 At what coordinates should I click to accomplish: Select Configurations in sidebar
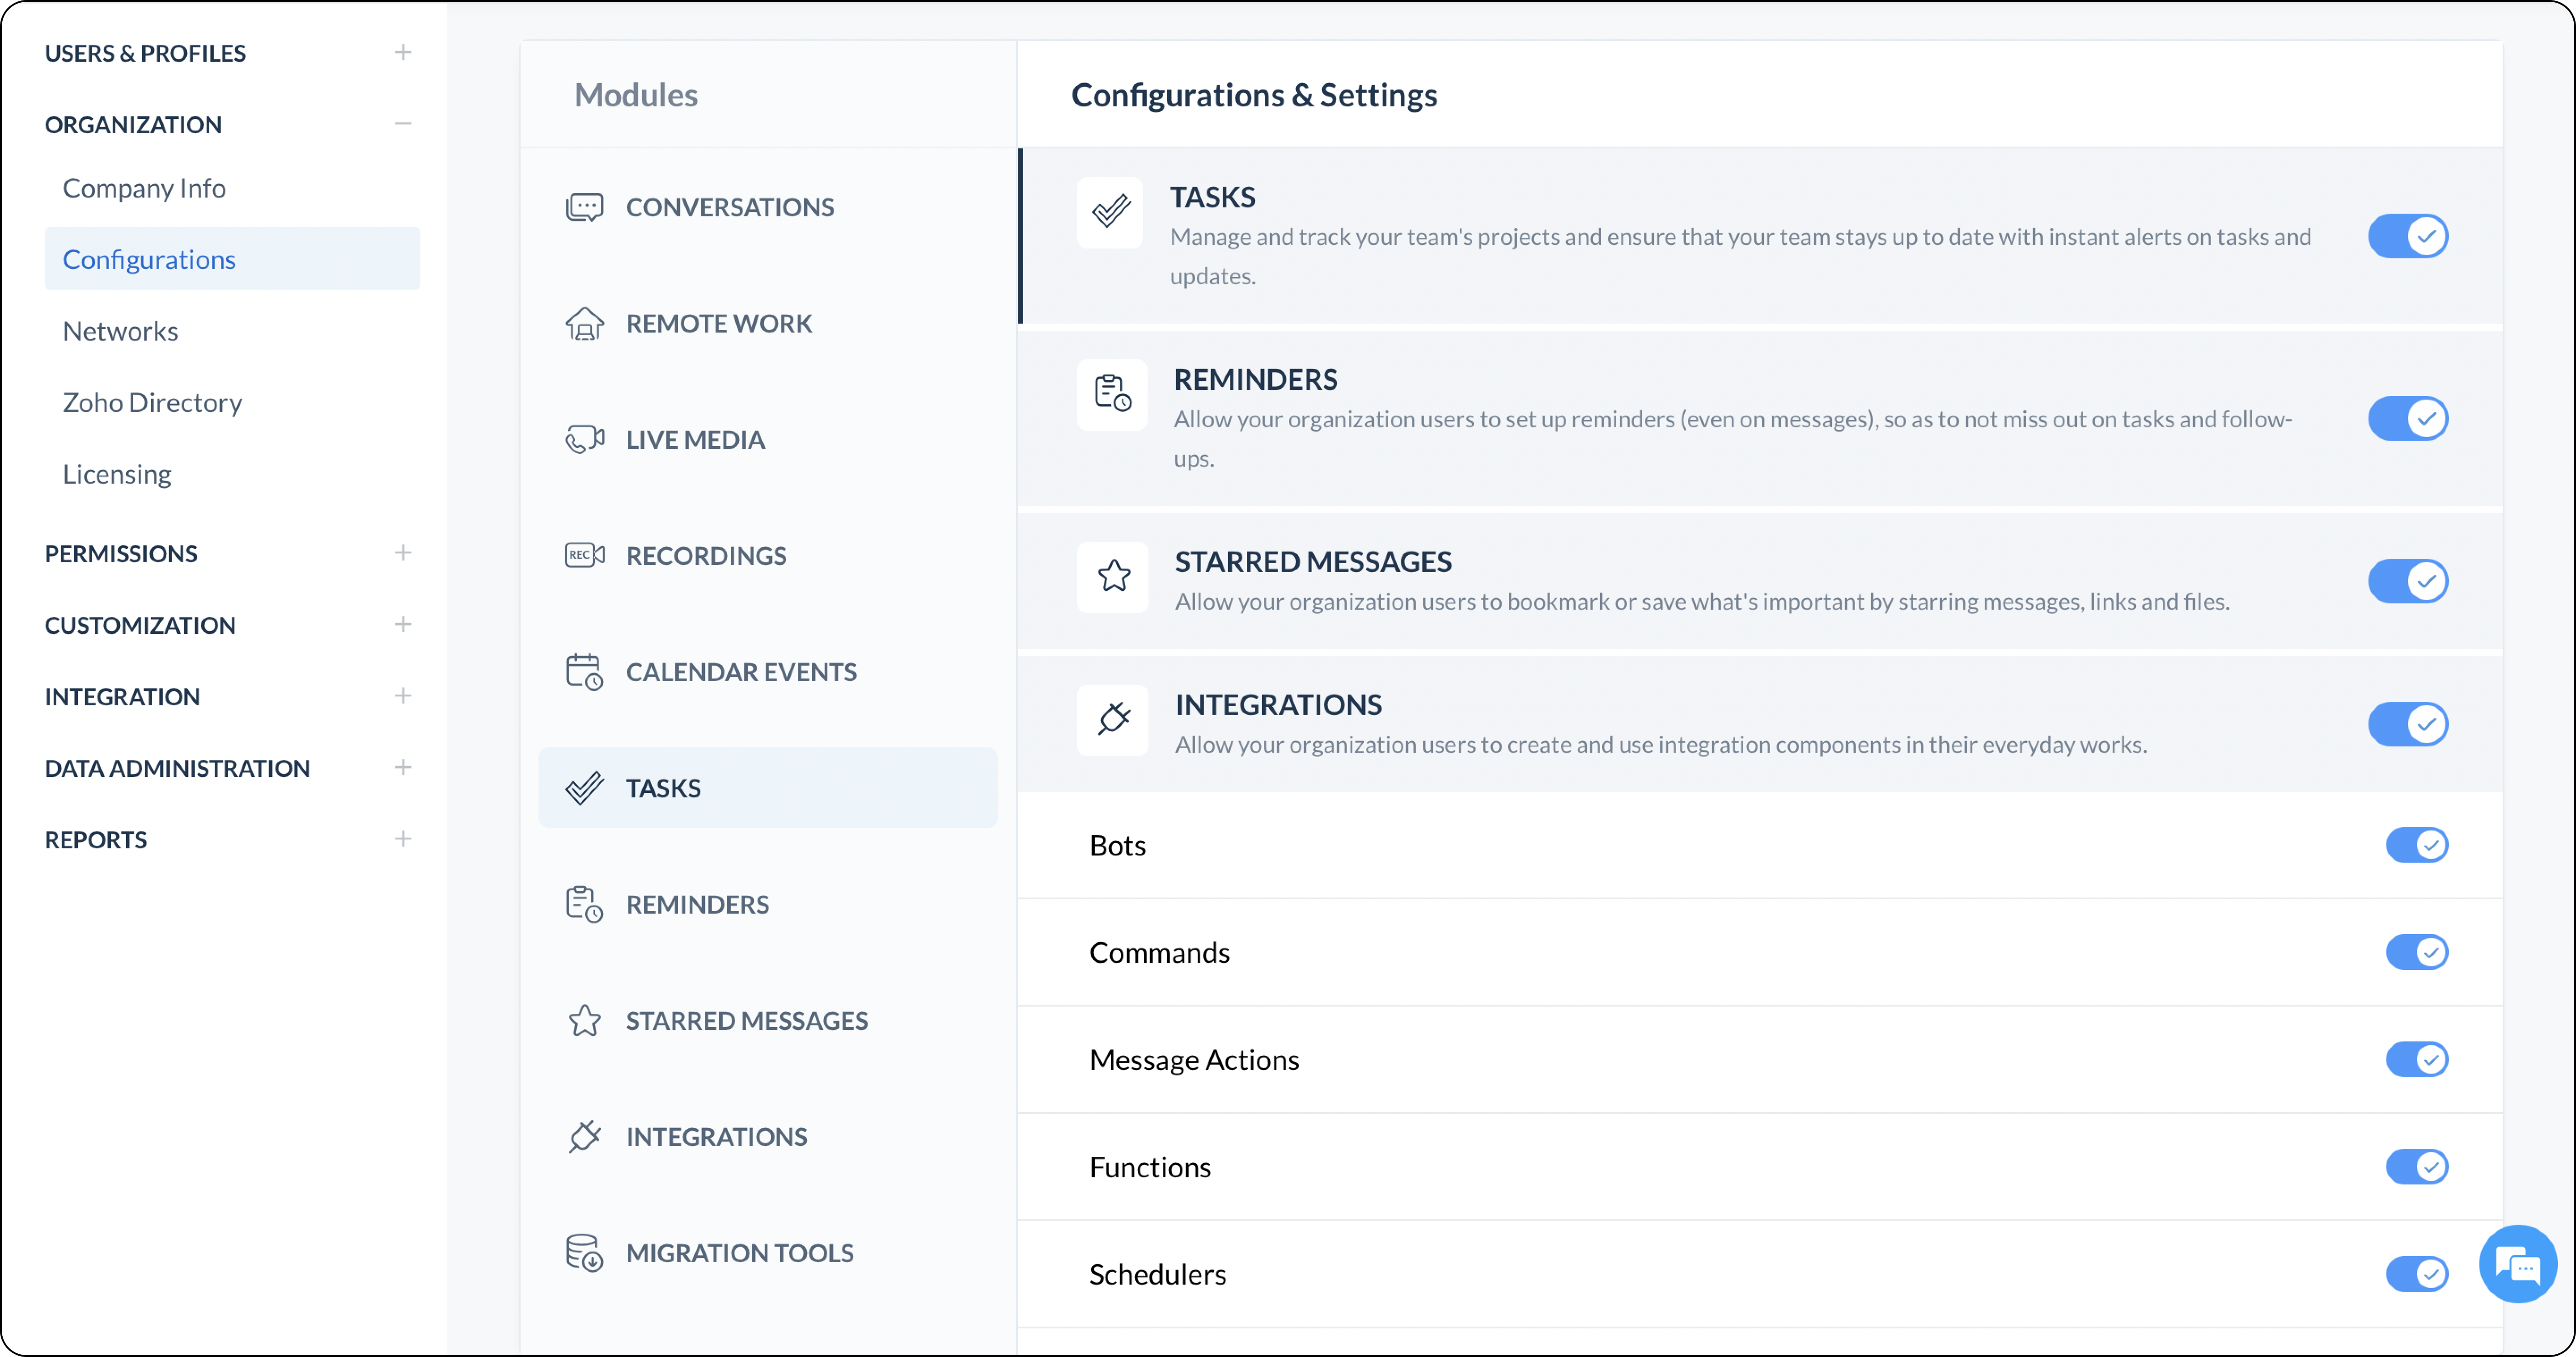pos(232,259)
